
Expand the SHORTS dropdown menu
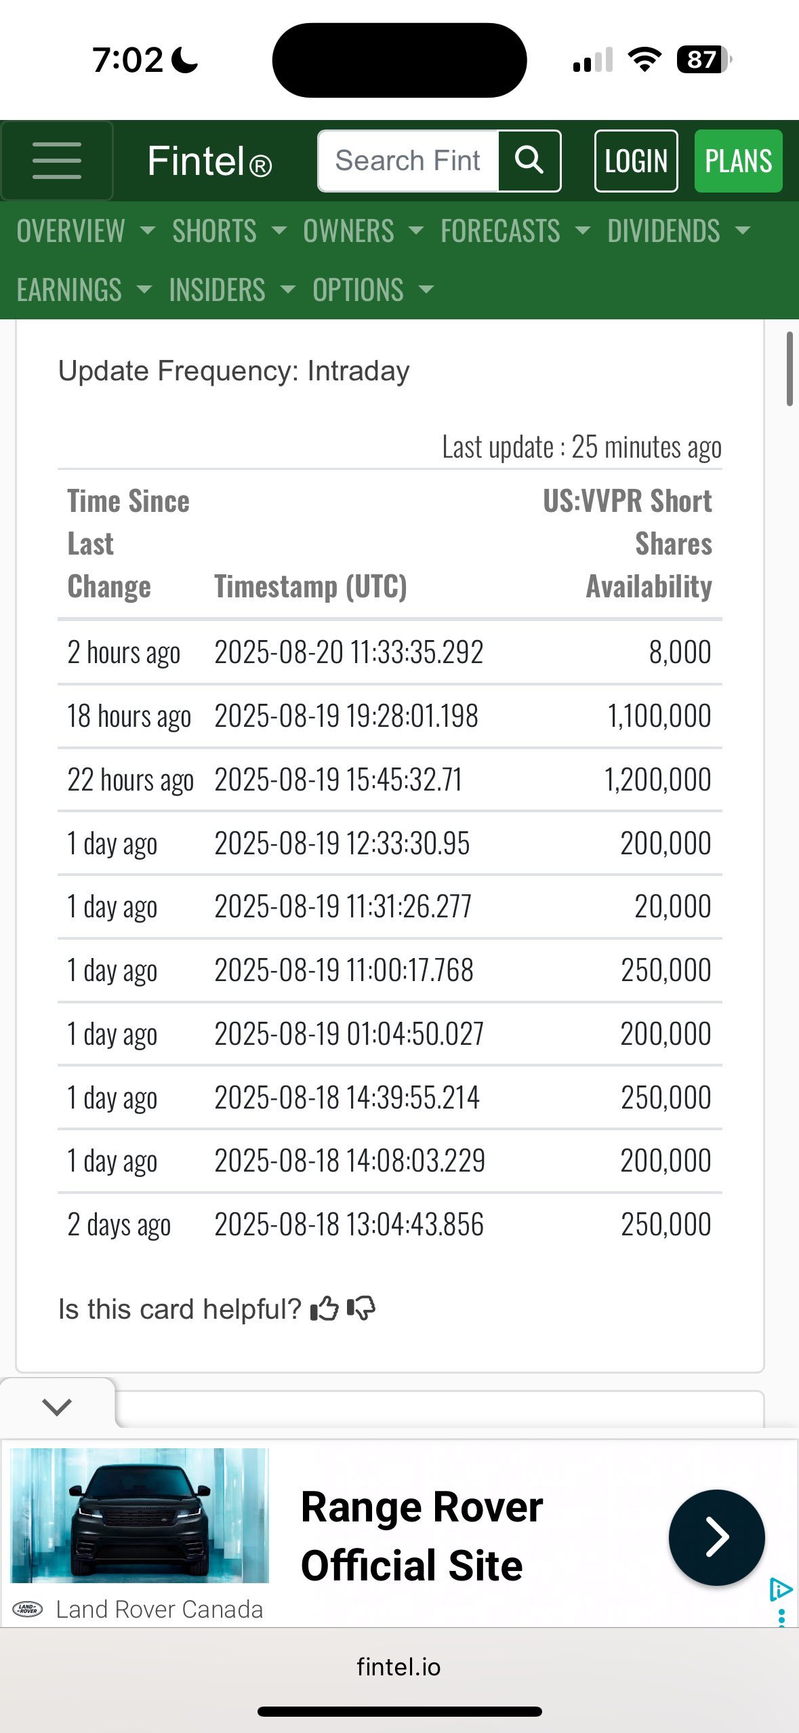[229, 231]
